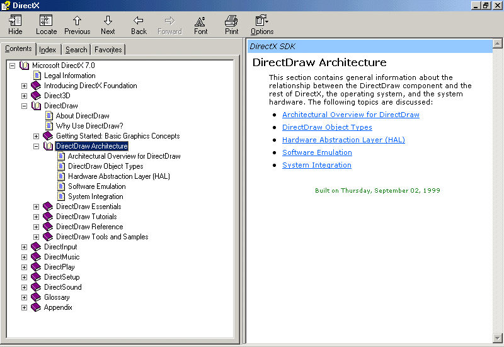Switch to the Search tab
The image size is (504, 347).
click(76, 50)
